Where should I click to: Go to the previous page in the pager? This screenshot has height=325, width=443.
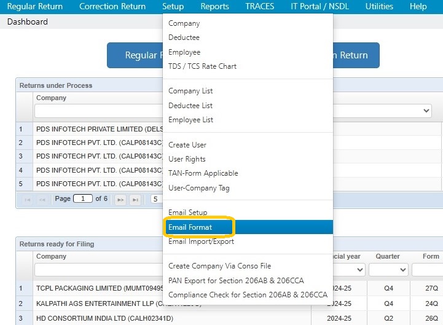(42, 200)
